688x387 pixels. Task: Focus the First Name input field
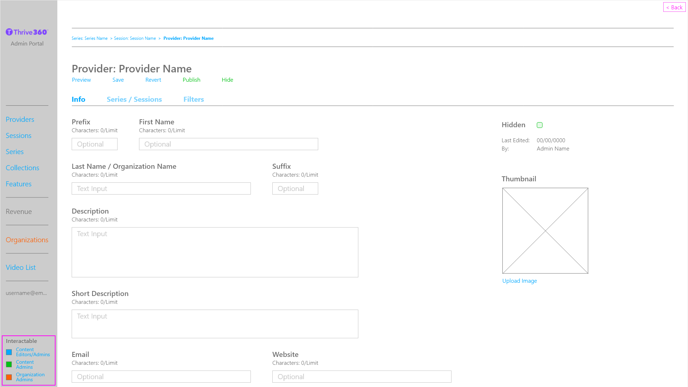(x=228, y=144)
